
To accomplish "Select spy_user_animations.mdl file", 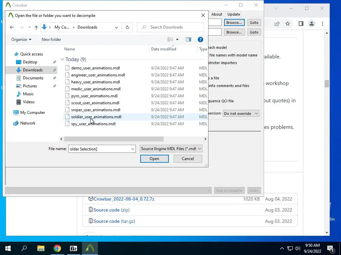I will point(93,124).
